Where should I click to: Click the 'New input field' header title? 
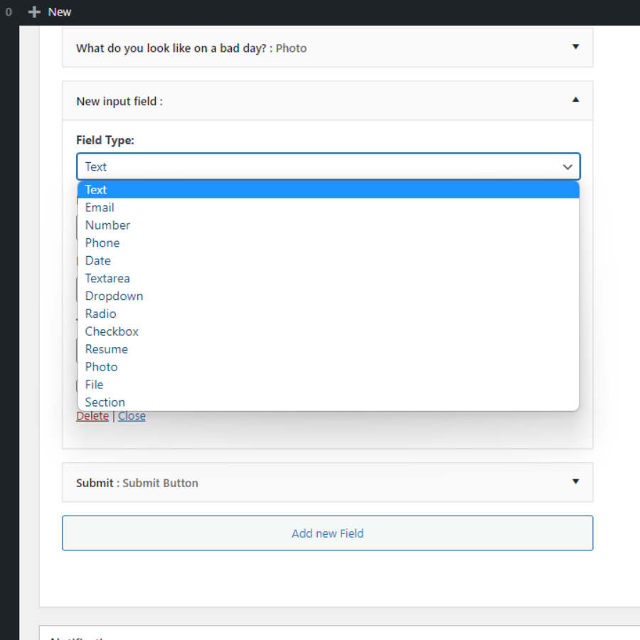click(x=117, y=101)
